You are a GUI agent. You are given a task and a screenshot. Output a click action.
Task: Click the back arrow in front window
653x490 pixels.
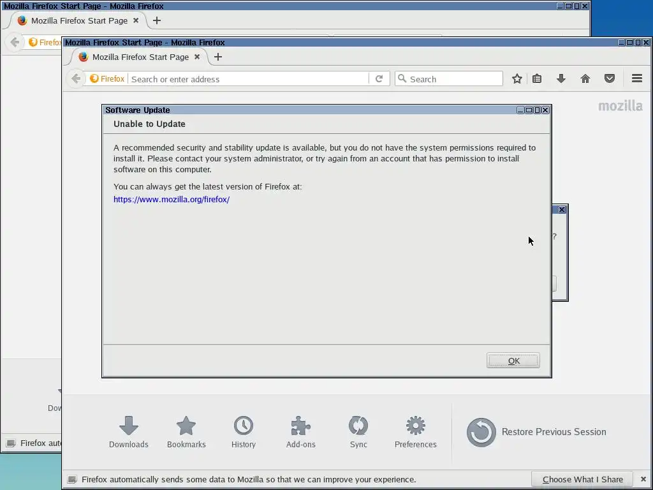(76, 78)
